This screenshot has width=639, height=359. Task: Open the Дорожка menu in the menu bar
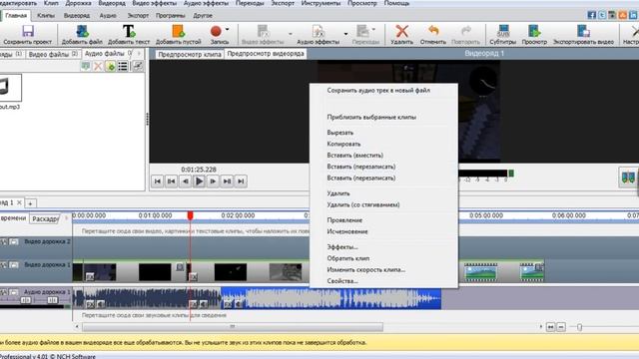click(x=78, y=3)
